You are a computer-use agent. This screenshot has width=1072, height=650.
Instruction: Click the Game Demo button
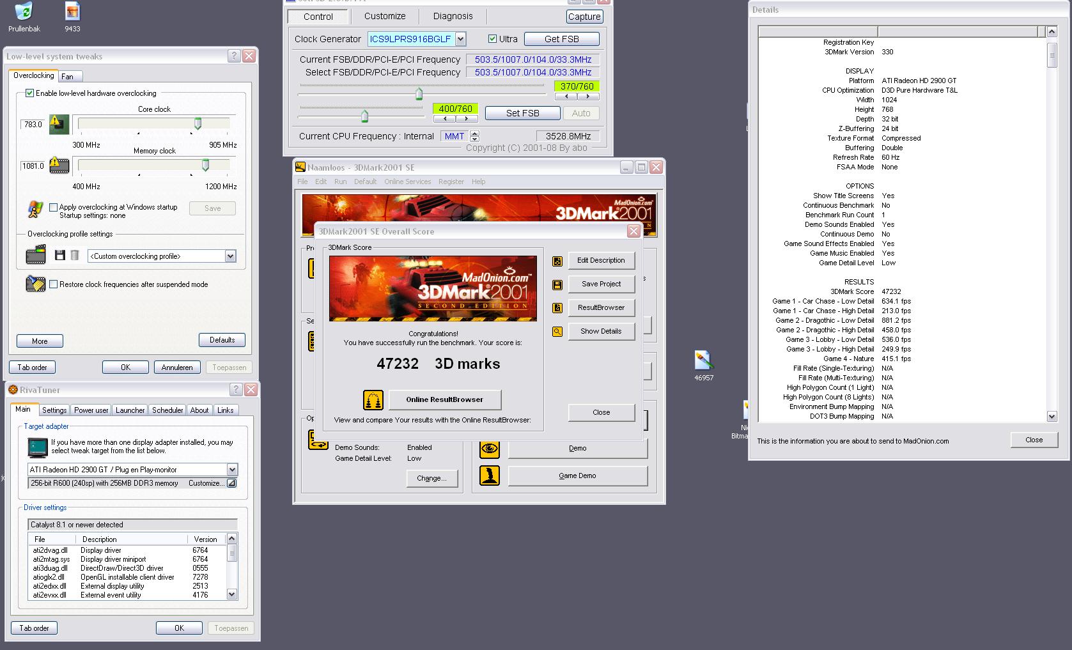578,476
